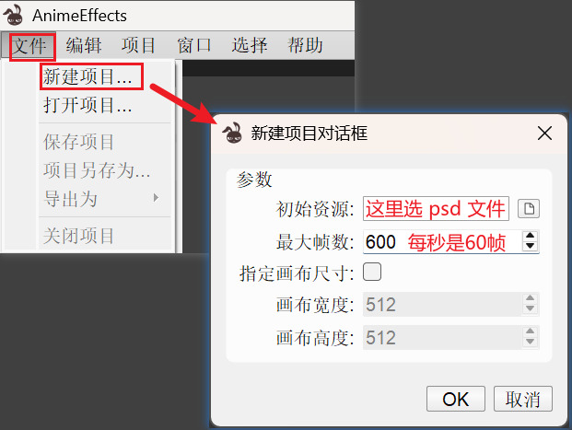Click the rabbit icon in 新建项目对话框 title
Screen dimensions: 572x430
(232, 133)
